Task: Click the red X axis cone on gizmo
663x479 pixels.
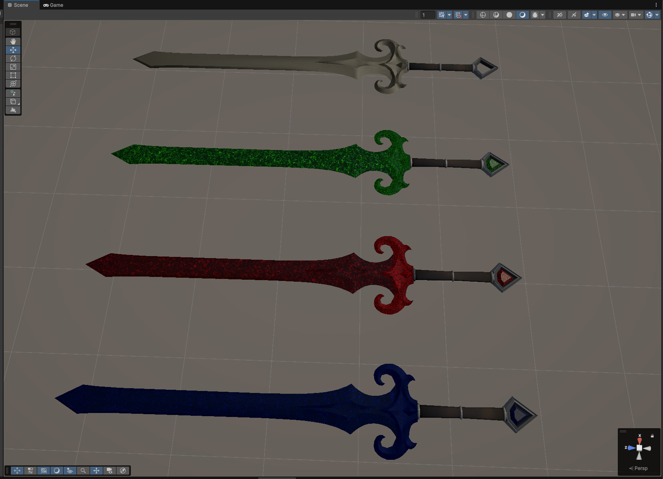Action: tap(639, 441)
